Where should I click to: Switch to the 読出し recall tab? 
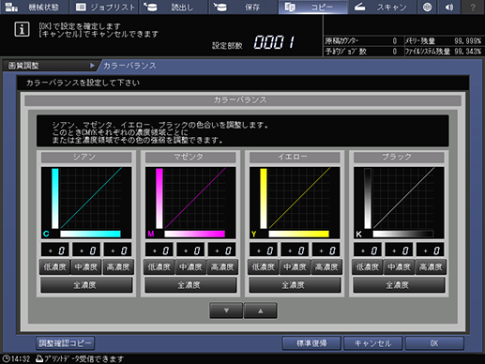pyautogui.click(x=174, y=7)
